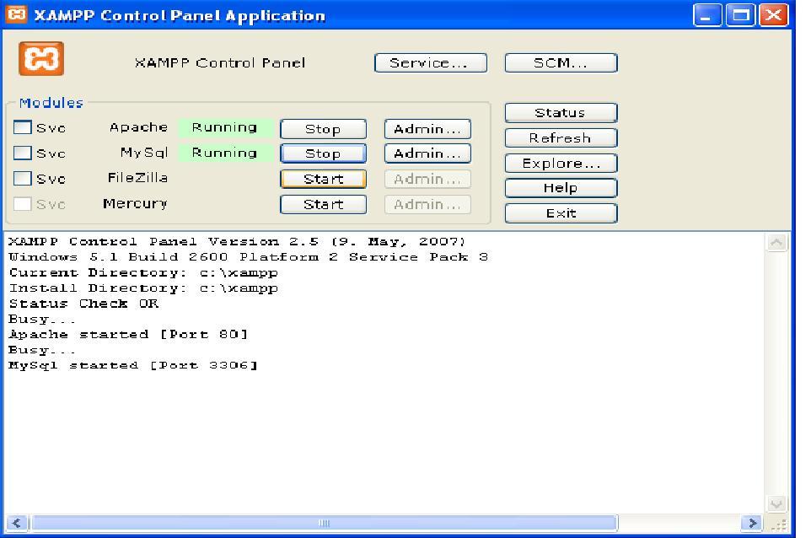811x538 pixels.
Task: Click the horizontal scroll left arrow
Action: click(x=17, y=523)
